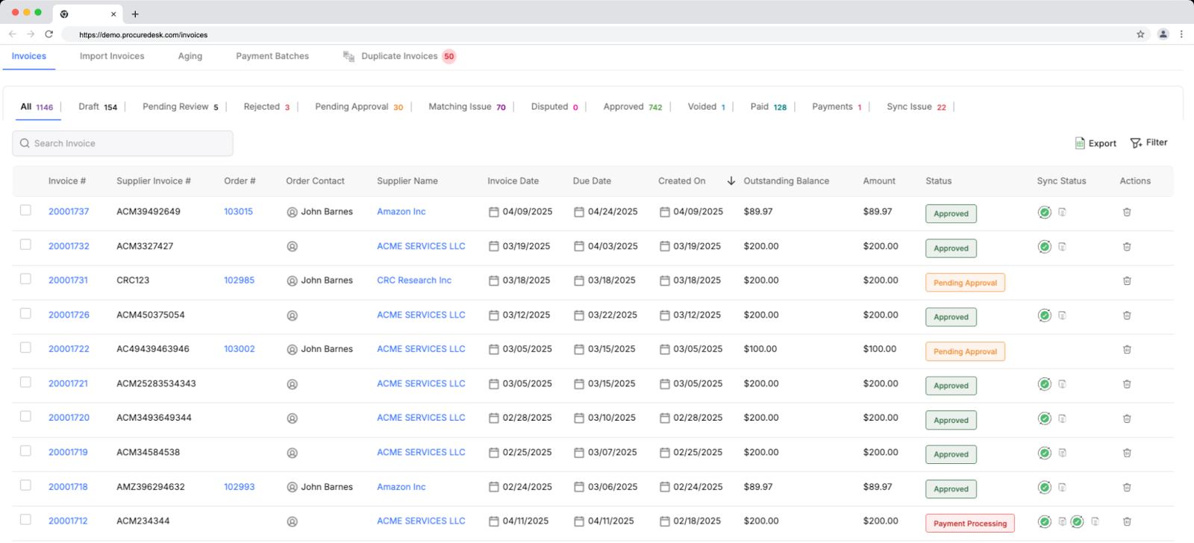Show Pending Approval invoices tab
The width and height of the screenshot is (1194, 543).
click(359, 107)
